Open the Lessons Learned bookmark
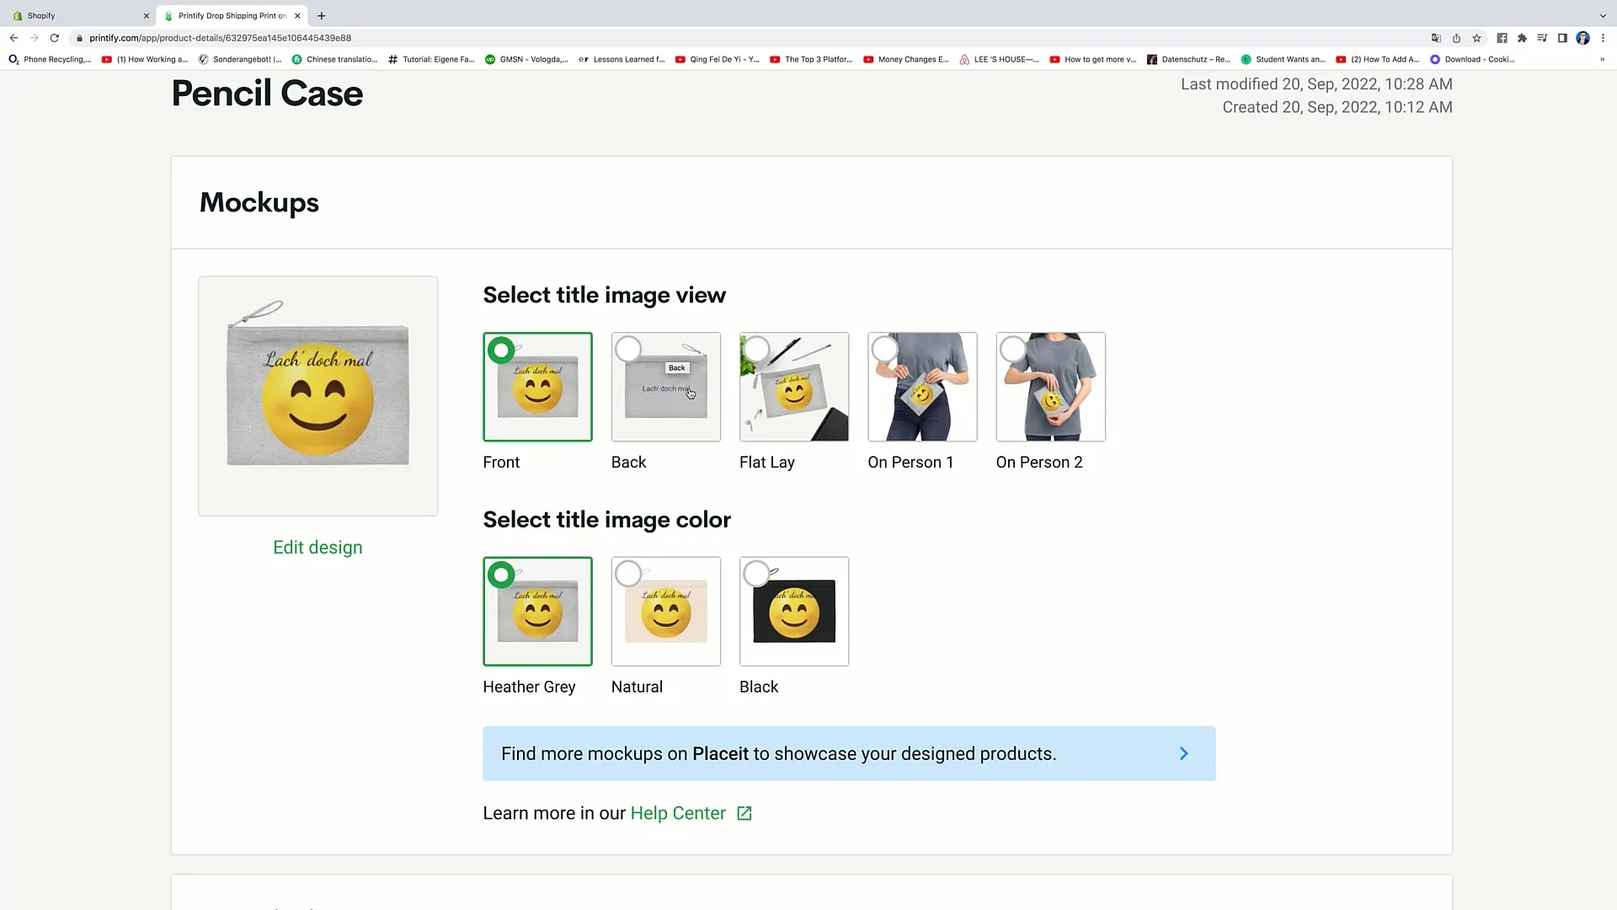Viewport: 1617px width, 910px height. pos(622,59)
